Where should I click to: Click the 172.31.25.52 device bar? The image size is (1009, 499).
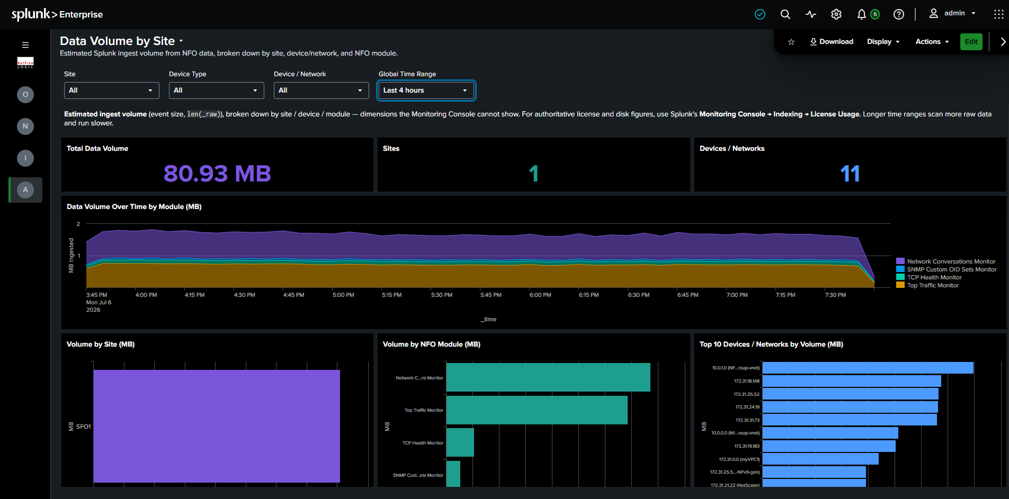850,394
